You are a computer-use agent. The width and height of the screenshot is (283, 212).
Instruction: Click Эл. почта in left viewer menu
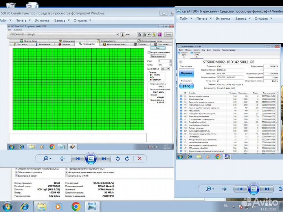coord(42,20)
